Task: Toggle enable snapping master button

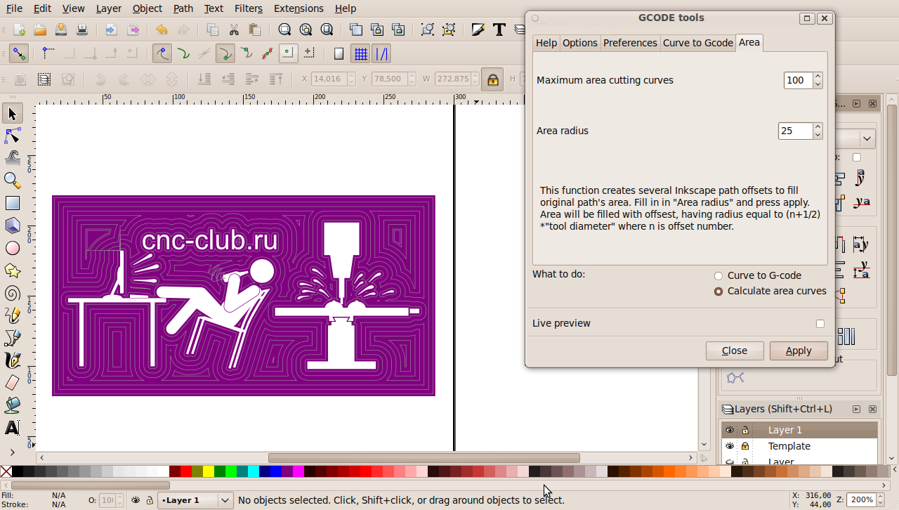Action: (19, 54)
